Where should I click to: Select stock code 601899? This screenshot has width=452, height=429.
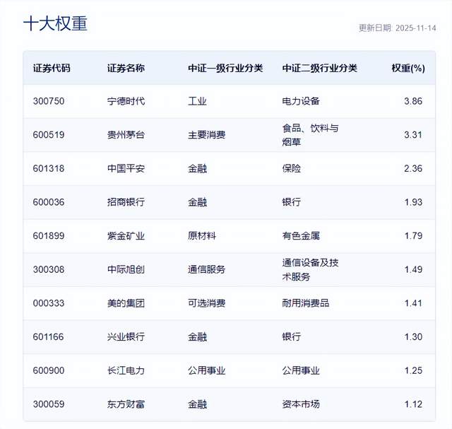[49, 236]
